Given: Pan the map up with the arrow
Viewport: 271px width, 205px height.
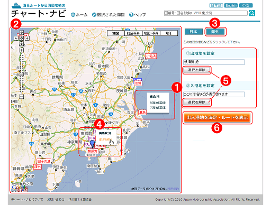Looking at the screenshot, I should (21, 33).
